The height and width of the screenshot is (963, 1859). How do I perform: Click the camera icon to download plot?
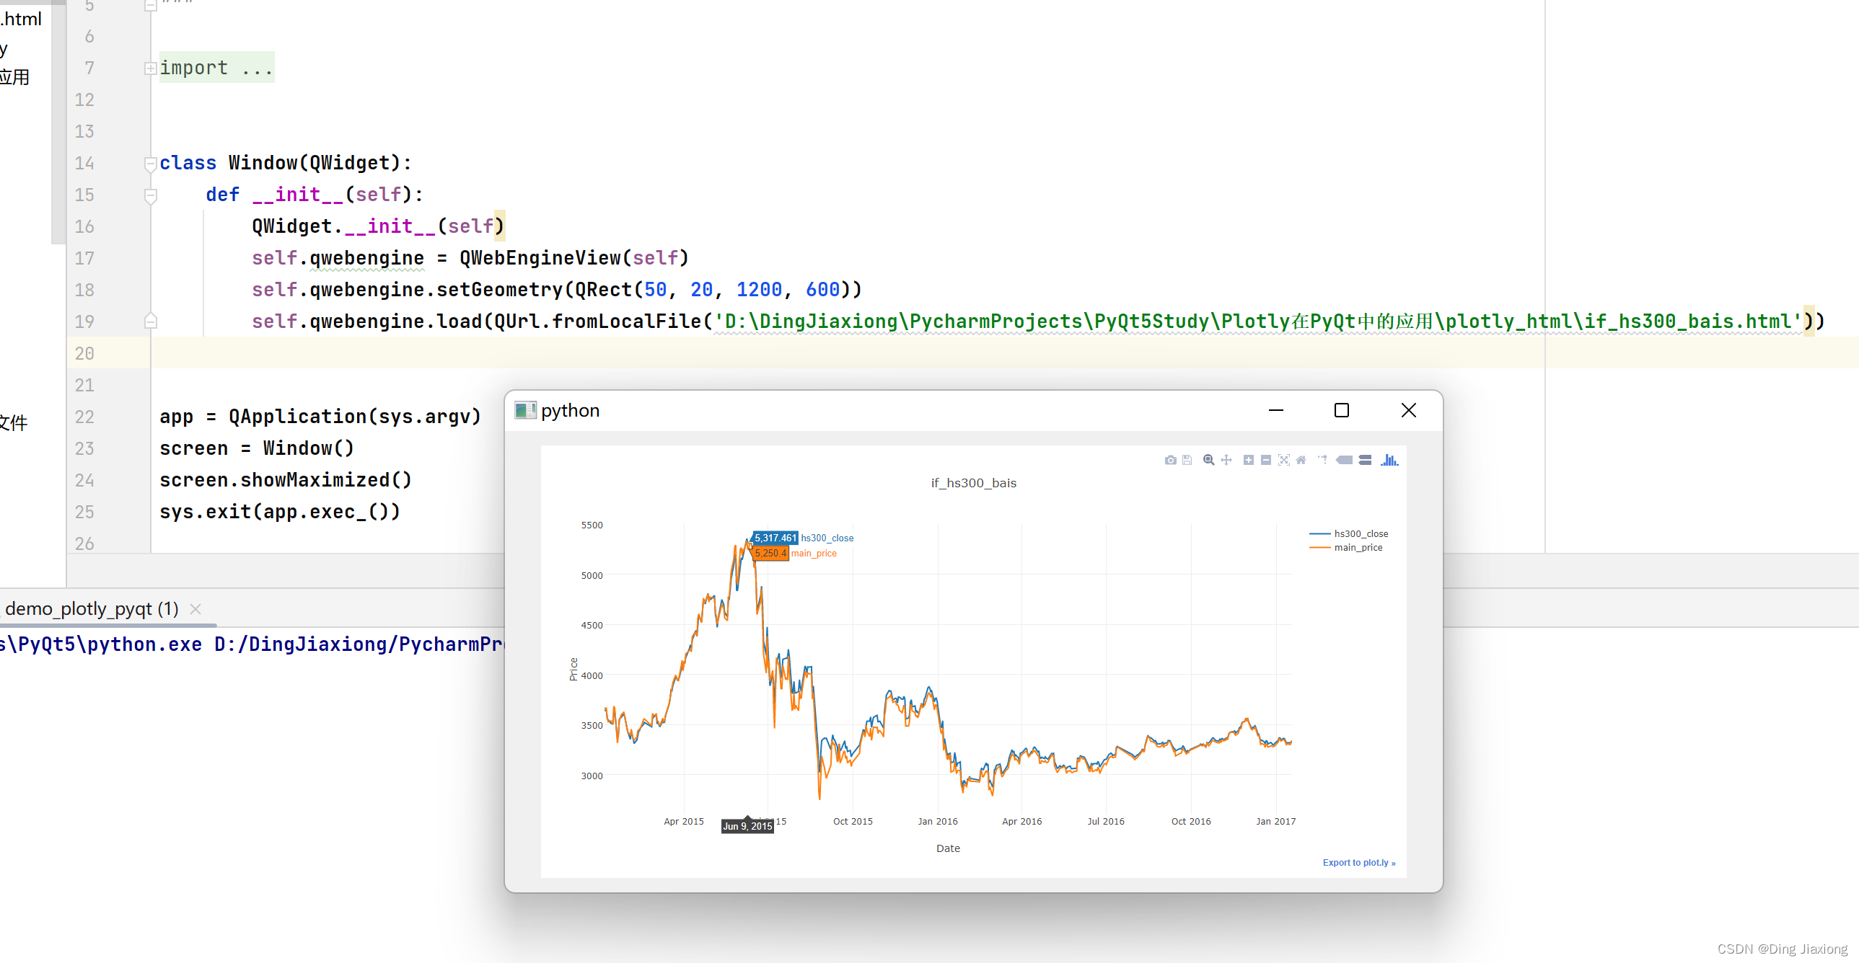1171,460
